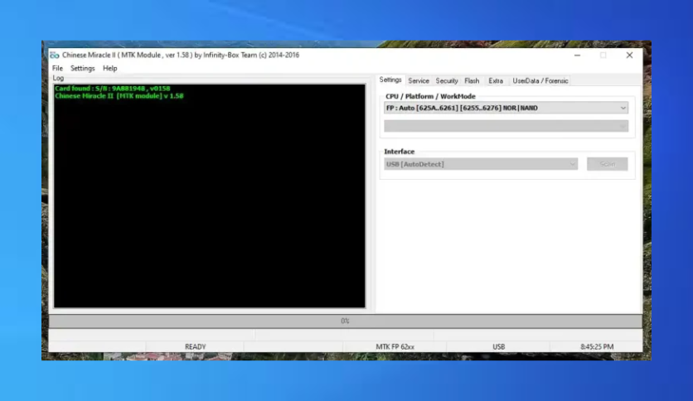
Task: Maximize the Chinese Miracle II window
Action: [x=603, y=56]
